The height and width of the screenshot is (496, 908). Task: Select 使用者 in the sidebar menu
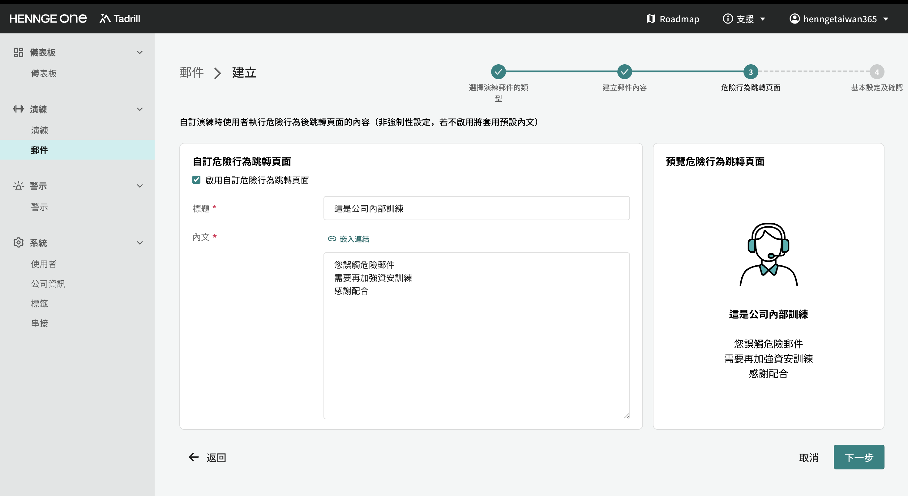point(43,264)
